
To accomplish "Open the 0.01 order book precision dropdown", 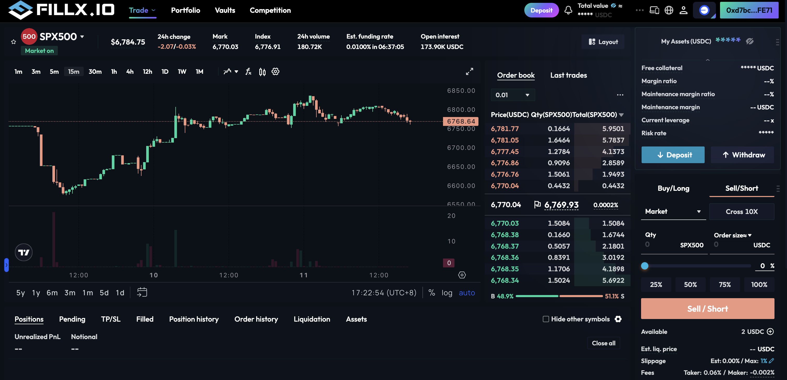I will 513,95.
